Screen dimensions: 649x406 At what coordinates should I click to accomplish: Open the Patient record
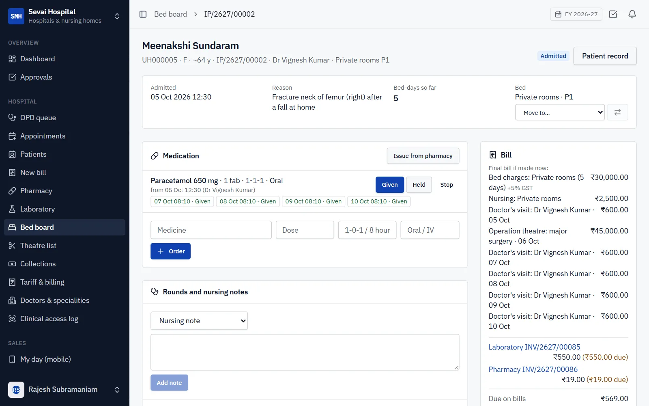point(605,56)
